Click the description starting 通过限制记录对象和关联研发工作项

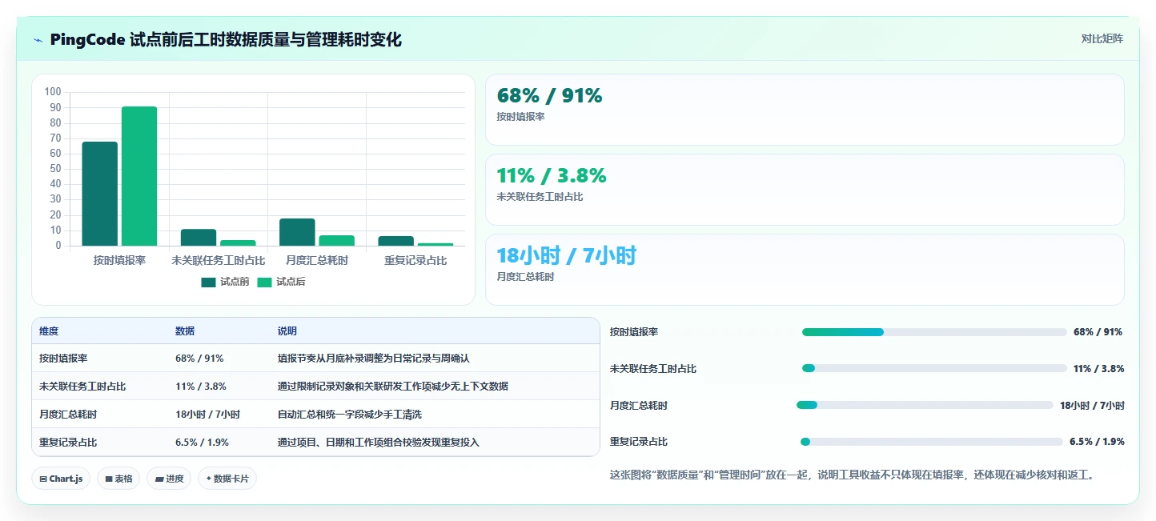(x=393, y=387)
